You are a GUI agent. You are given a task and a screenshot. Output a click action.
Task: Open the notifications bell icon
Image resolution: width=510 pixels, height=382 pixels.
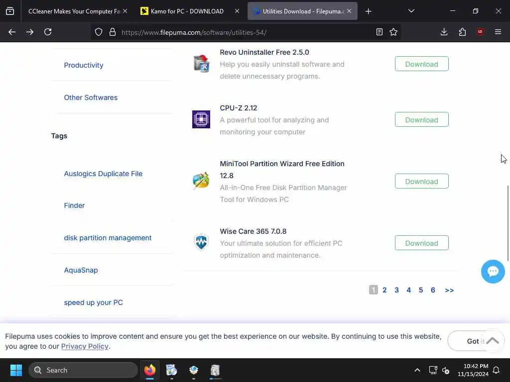click(496, 370)
